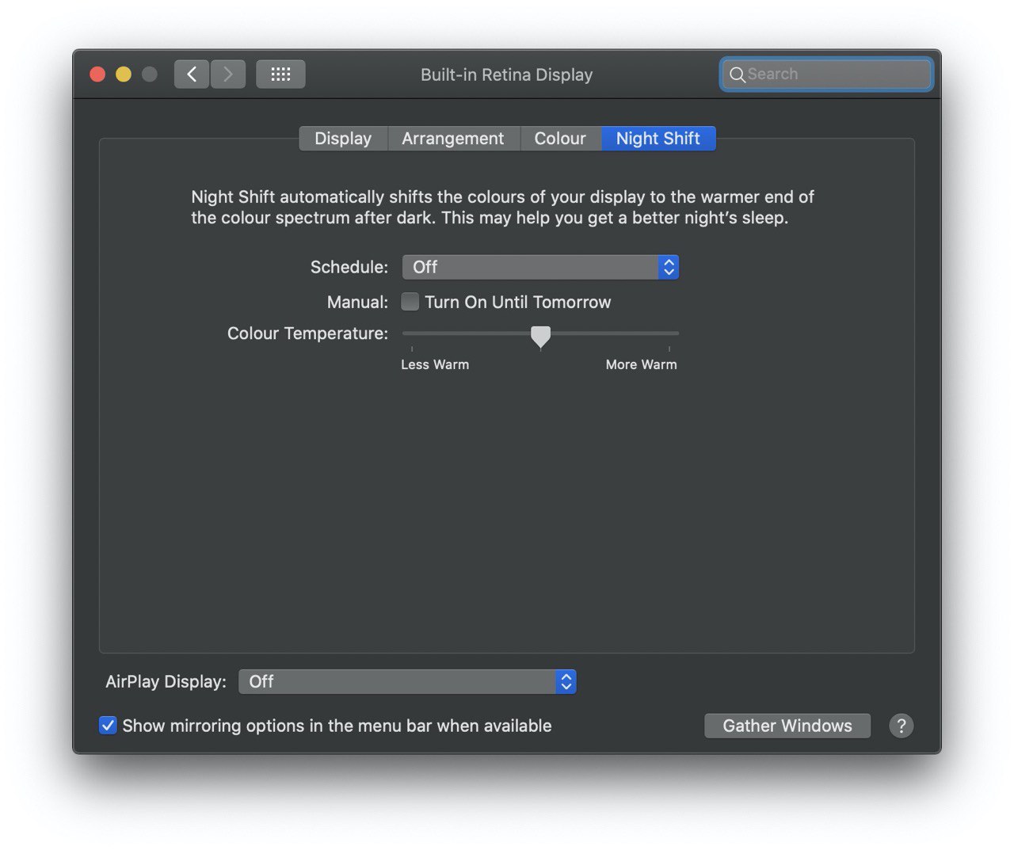
Task: Click the Manual label
Action: tap(358, 302)
